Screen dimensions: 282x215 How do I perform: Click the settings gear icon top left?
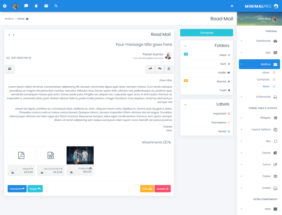click(x=5, y=6)
